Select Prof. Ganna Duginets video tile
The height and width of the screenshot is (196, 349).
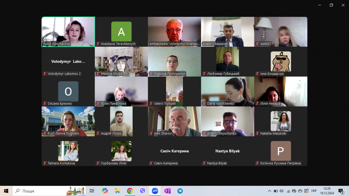coord(68,121)
